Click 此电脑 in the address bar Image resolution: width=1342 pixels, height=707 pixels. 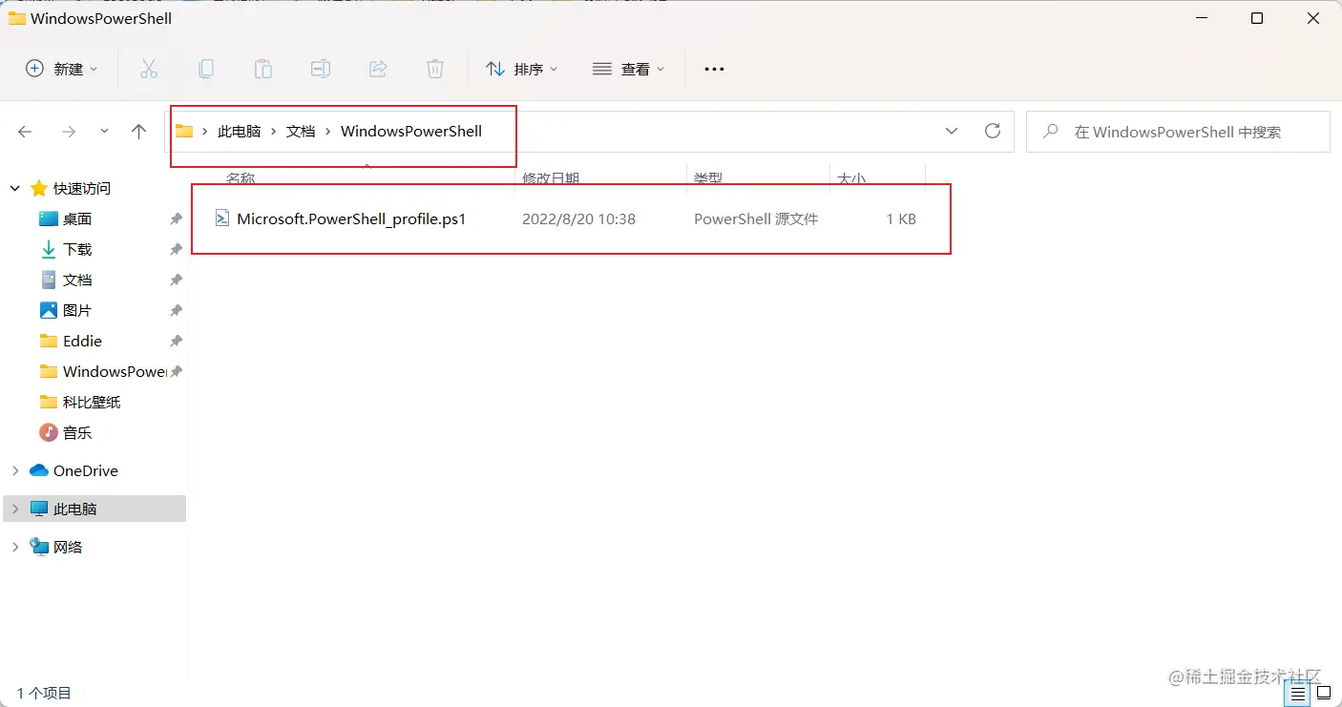pyautogui.click(x=239, y=132)
